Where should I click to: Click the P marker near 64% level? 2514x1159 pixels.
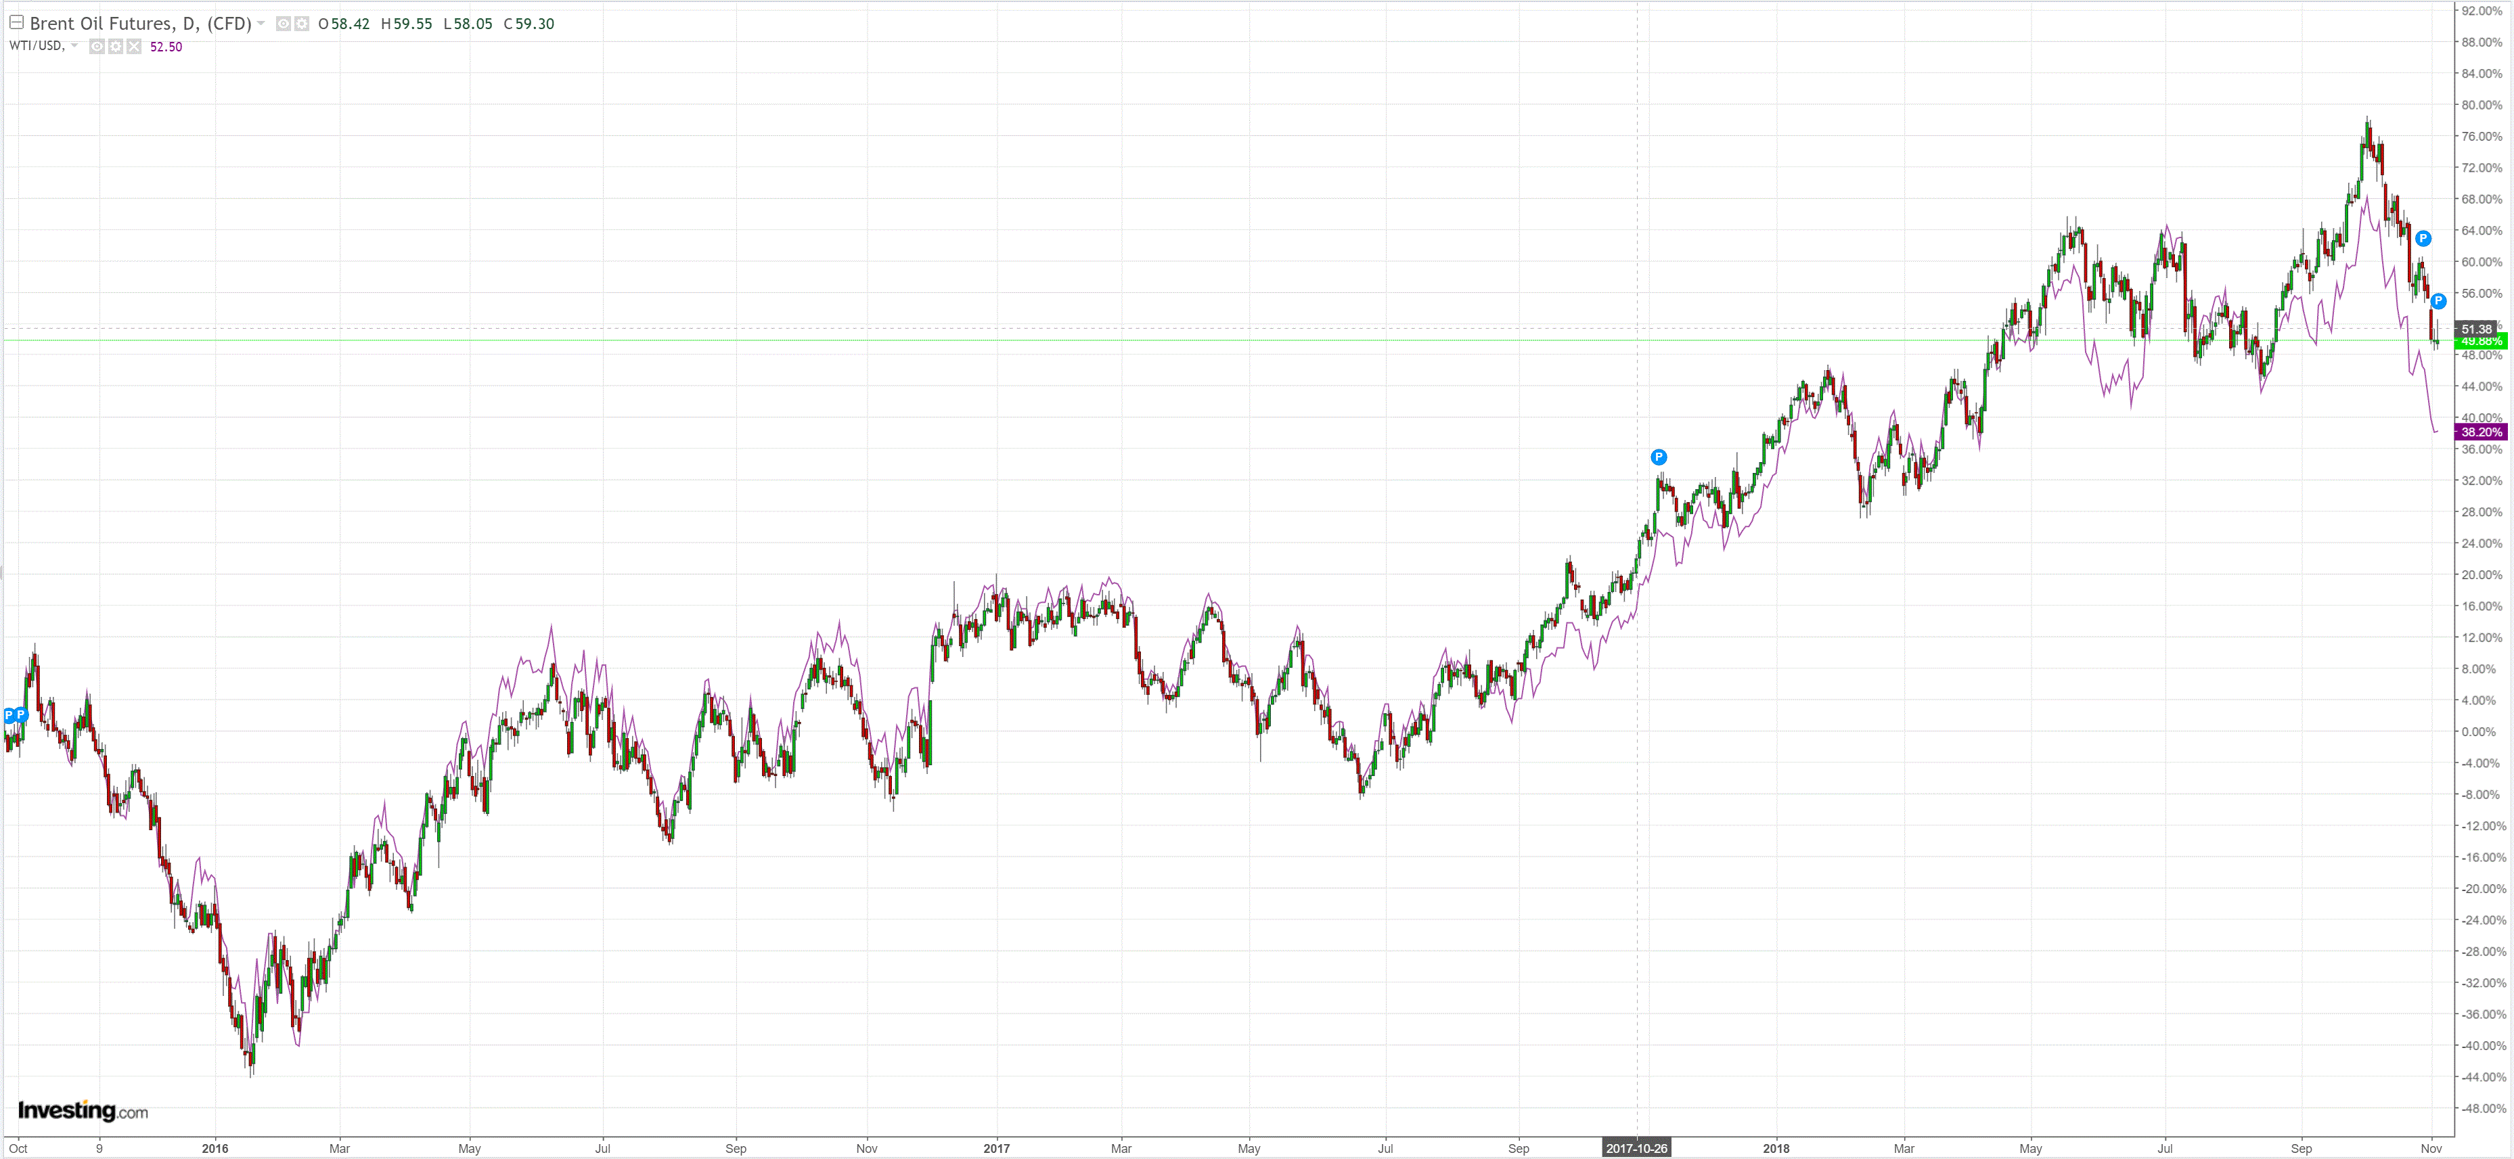tap(2422, 238)
